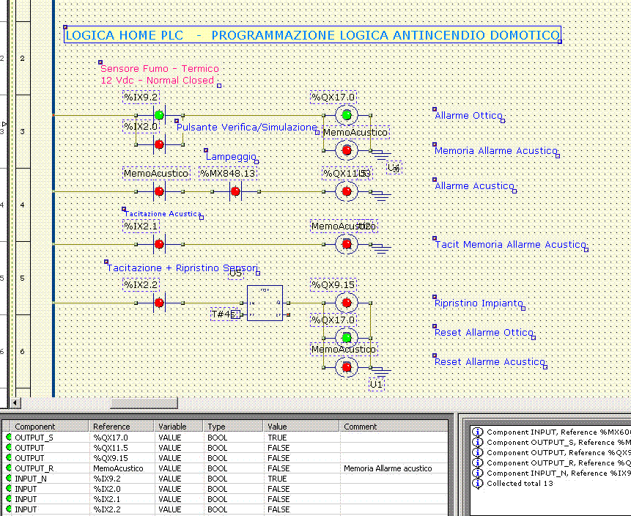This screenshot has width=631, height=516.
Task: Click the Component column header
Action: [x=35, y=427]
